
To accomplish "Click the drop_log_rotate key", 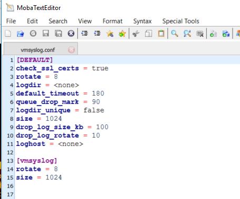I will 47,135.
